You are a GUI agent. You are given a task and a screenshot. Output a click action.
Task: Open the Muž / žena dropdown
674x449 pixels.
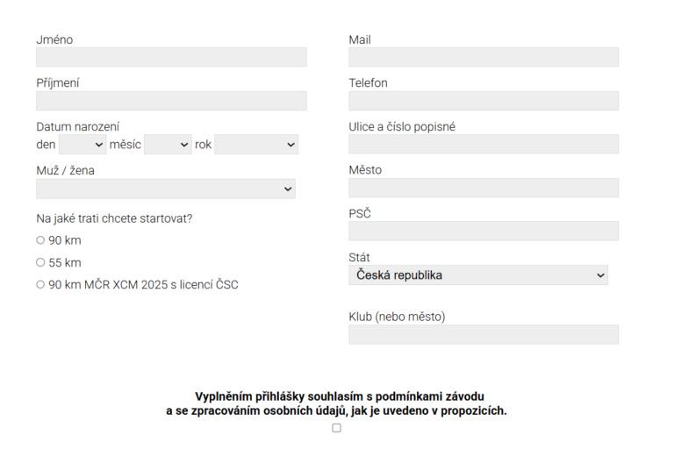(166, 189)
